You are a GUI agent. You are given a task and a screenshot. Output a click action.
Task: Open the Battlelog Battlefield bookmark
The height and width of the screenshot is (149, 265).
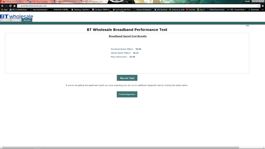[80, 10]
